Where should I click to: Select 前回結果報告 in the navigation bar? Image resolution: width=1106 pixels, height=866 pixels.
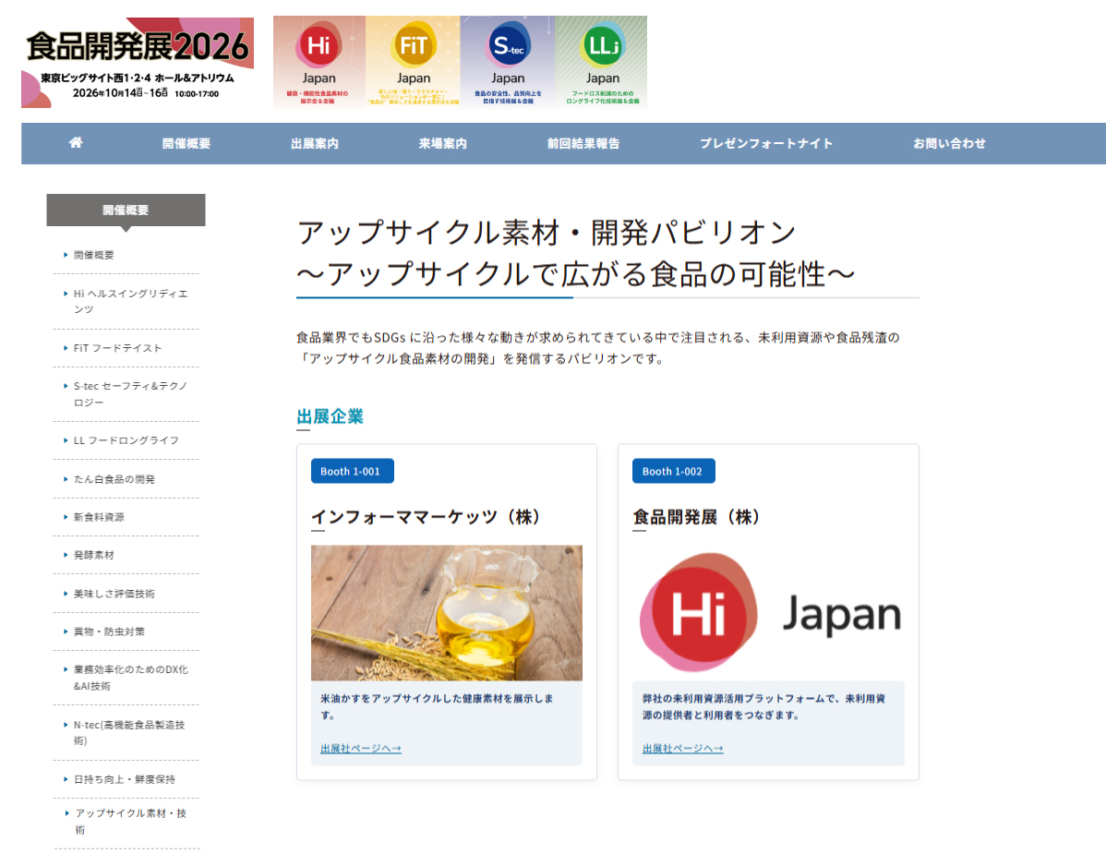click(x=583, y=143)
